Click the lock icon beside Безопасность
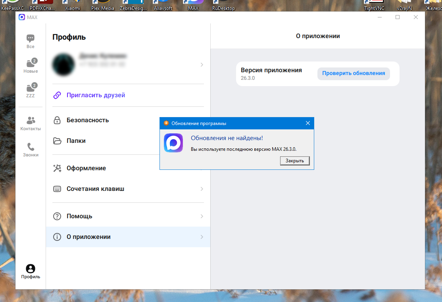Image resolution: width=442 pixels, height=302 pixels. click(57, 120)
